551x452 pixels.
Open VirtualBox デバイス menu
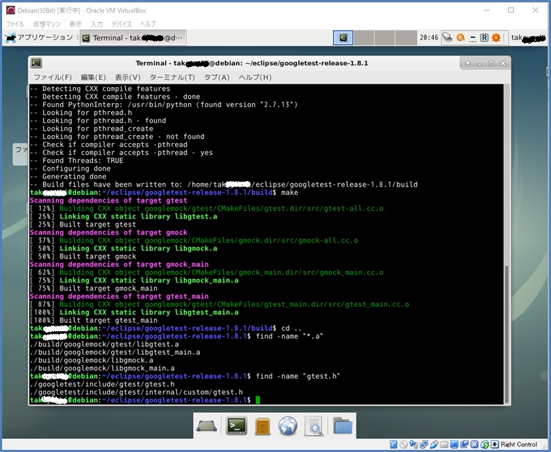tap(122, 24)
